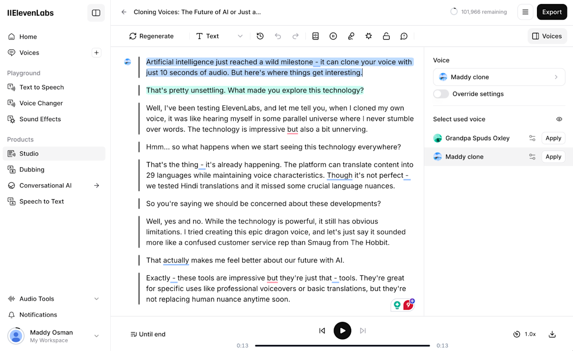The image size is (573, 351).
Task: Open the hamburger menu next to Export
Action: [526, 12]
